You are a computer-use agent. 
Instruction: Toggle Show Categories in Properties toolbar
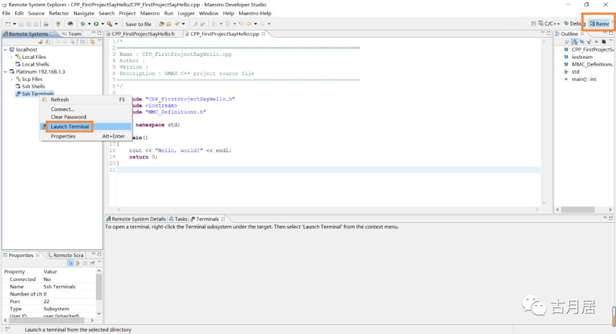pyautogui.click(x=70, y=263)
